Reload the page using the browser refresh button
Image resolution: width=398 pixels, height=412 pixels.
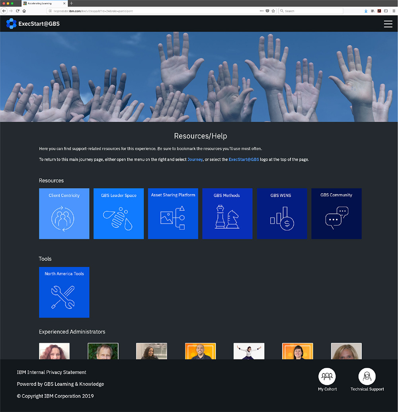18,11
